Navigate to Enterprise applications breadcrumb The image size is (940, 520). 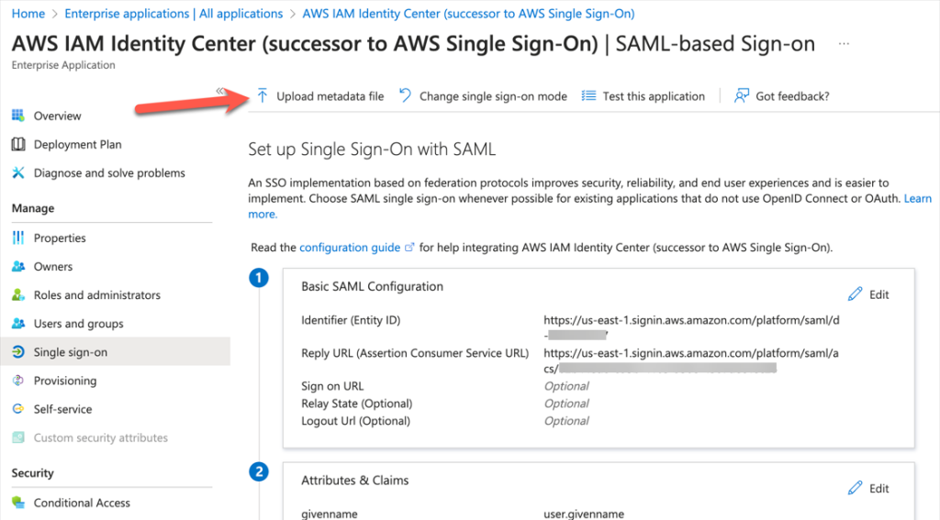[173, 14]
